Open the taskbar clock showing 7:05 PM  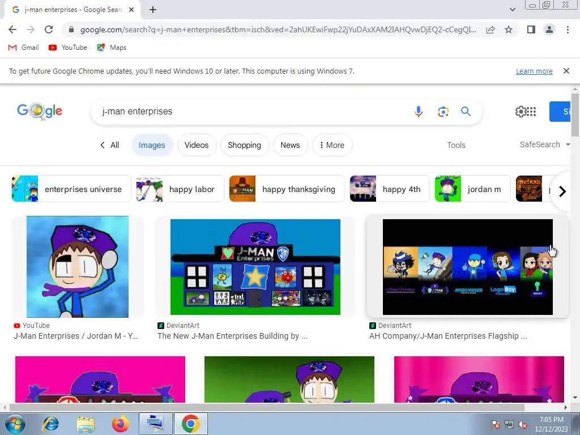[x=551, y=424]
